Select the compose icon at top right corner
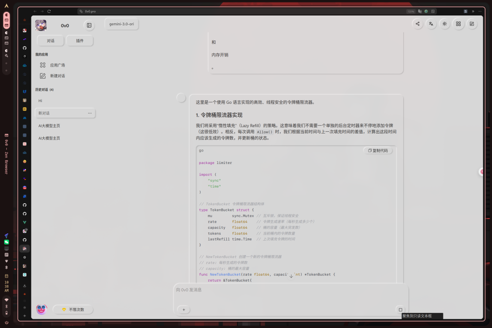The image size is (492, 328). 472,24
